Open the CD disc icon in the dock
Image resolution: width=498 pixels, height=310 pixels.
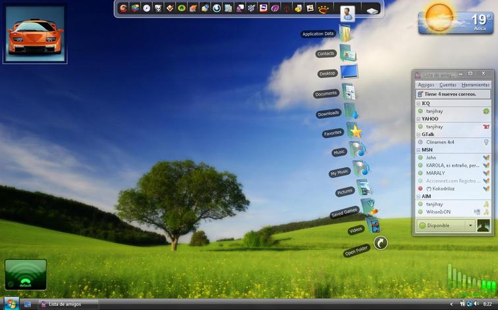[x=146, y=9]
